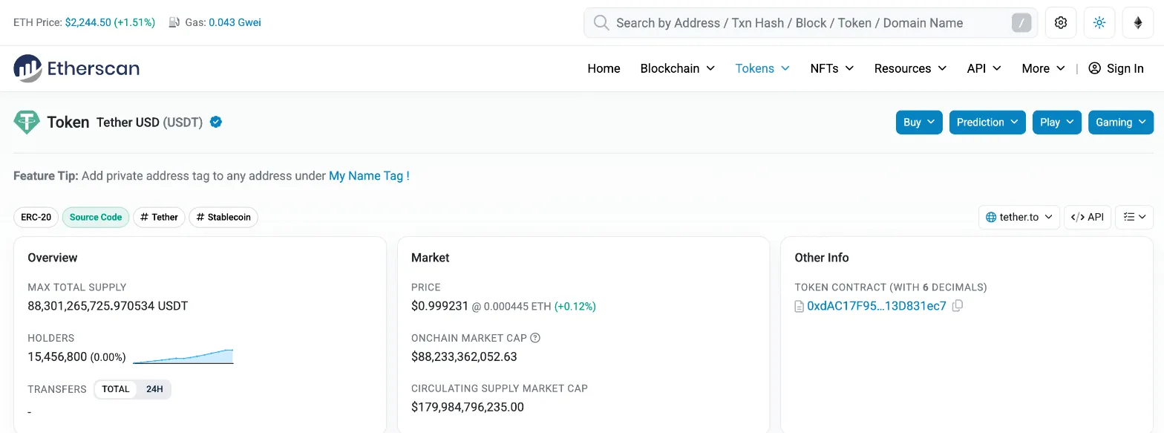Toggle the sun theme icon
The height and width of the screenshot is (433, 1164).
(x=1099, y=23)
